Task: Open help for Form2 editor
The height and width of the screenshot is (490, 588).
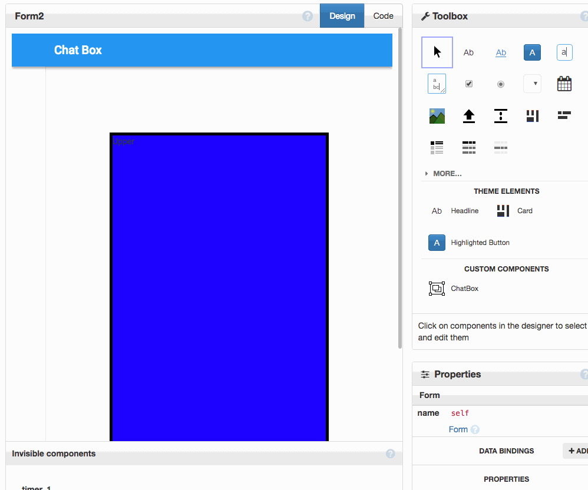Action: click(x=308, y=16)
